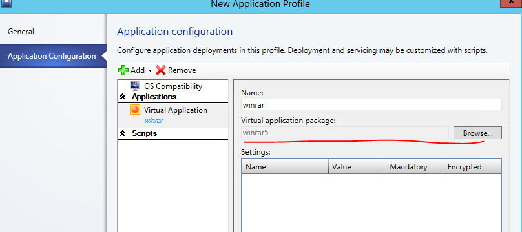Sort settings by Name column header

[285, 166]
